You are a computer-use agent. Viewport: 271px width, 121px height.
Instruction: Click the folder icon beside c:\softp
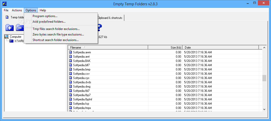click(11, 41)
